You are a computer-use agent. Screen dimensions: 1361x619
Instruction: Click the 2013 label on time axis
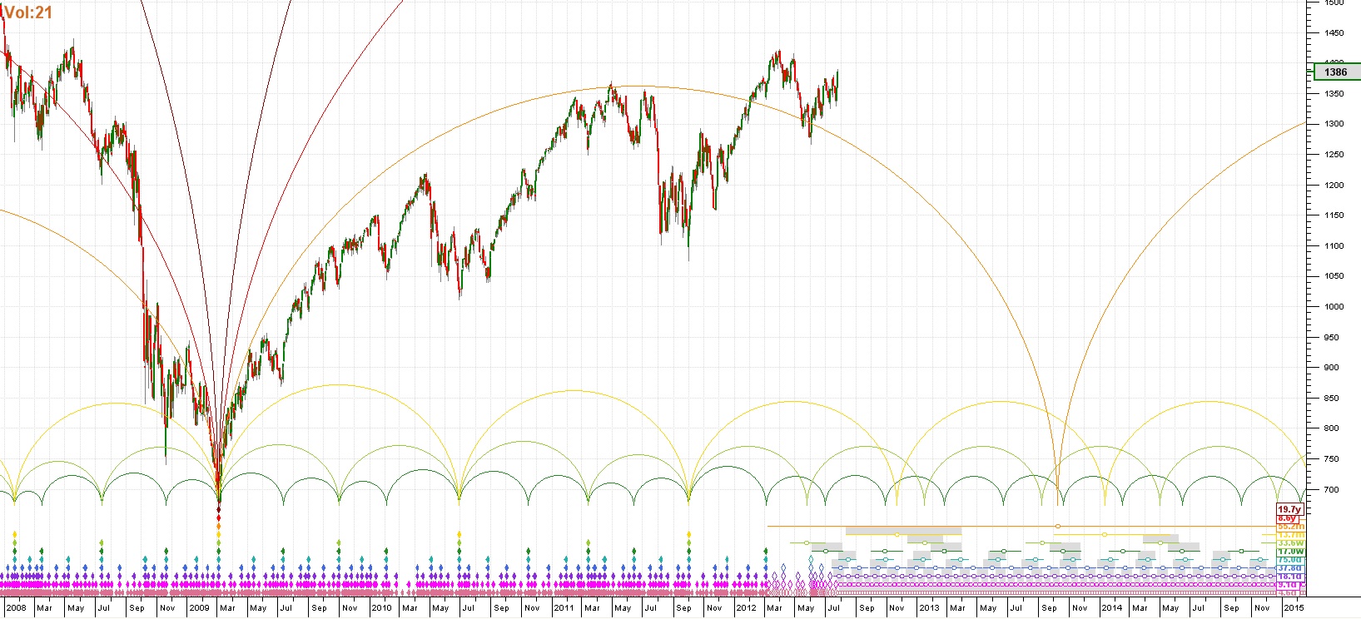click(929, 608)
